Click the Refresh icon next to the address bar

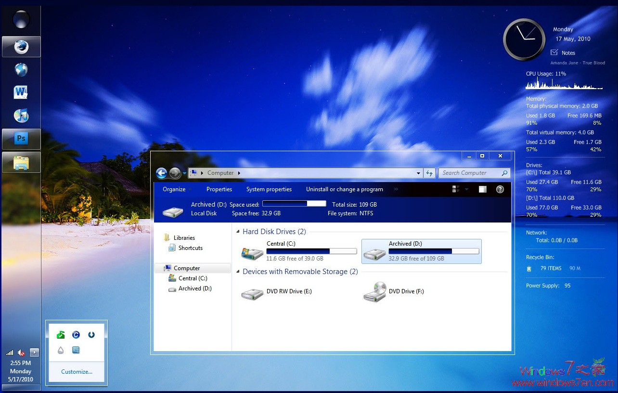[x=429, y=172]
